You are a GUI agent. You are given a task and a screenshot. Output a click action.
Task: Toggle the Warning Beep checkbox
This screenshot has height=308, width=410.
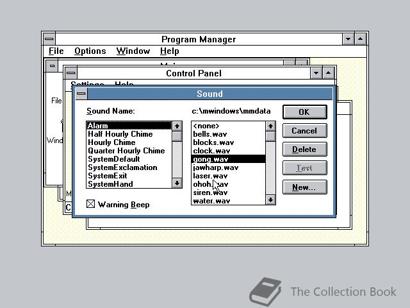(x=91, y=204)
